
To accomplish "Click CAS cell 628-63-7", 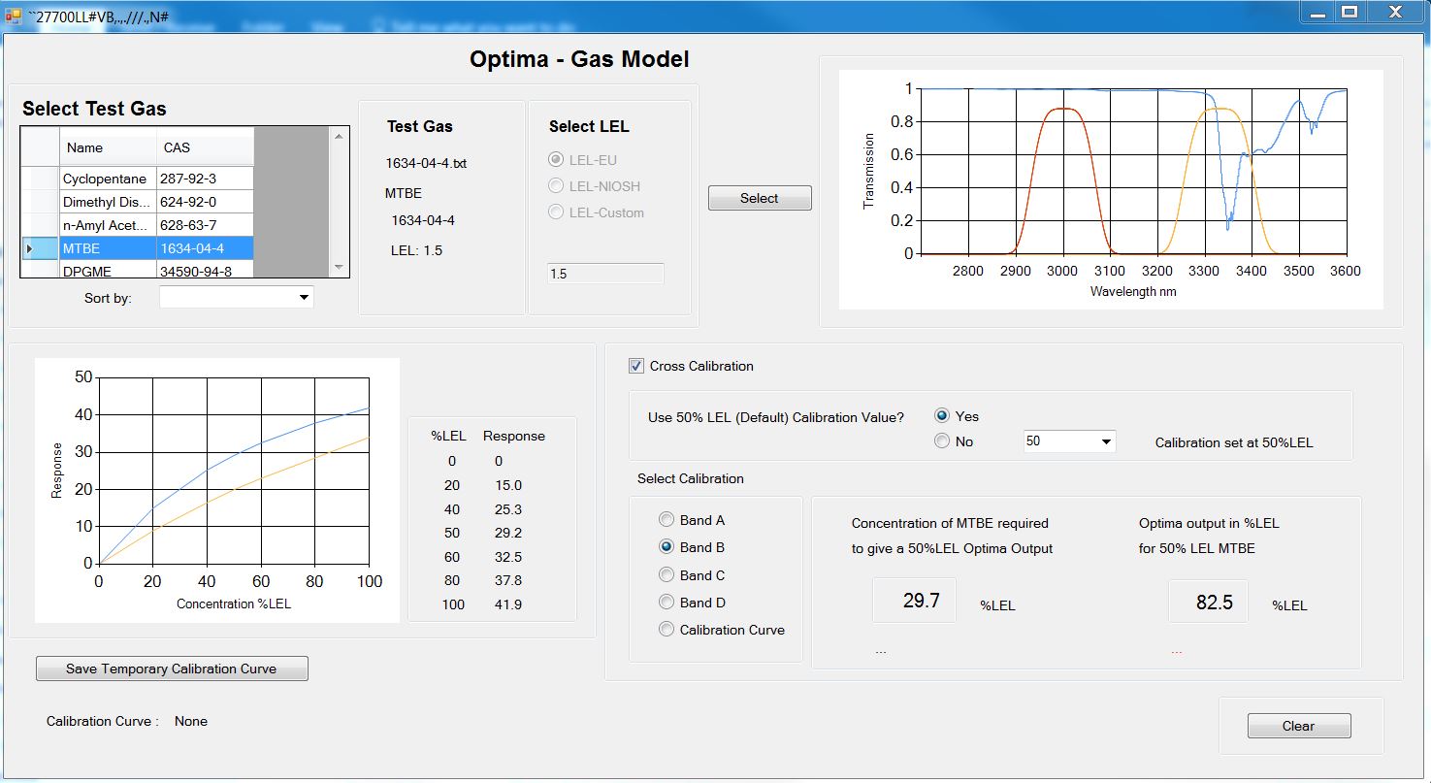I will point(206,225).
